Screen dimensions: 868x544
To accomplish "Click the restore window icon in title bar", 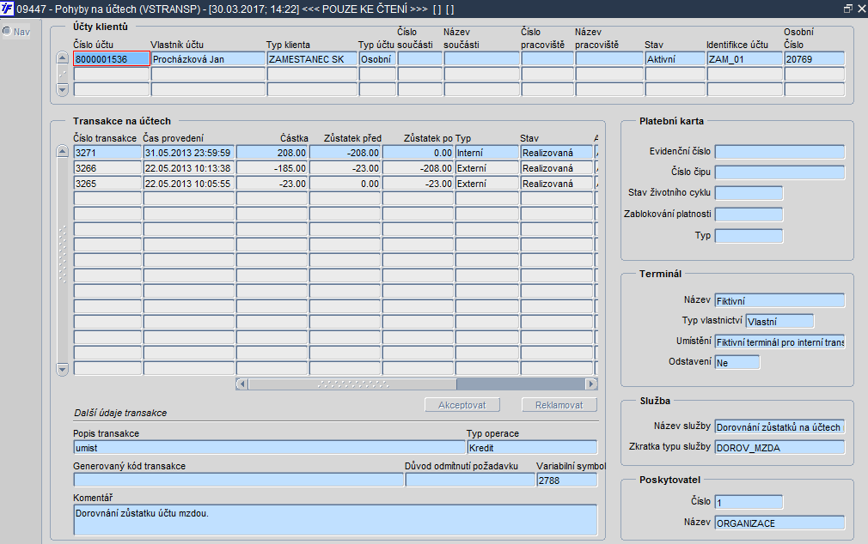I will point(847,8).
